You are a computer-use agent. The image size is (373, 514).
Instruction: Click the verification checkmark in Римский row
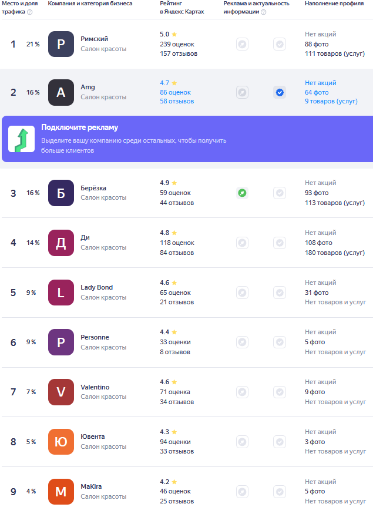click(280, 44)
